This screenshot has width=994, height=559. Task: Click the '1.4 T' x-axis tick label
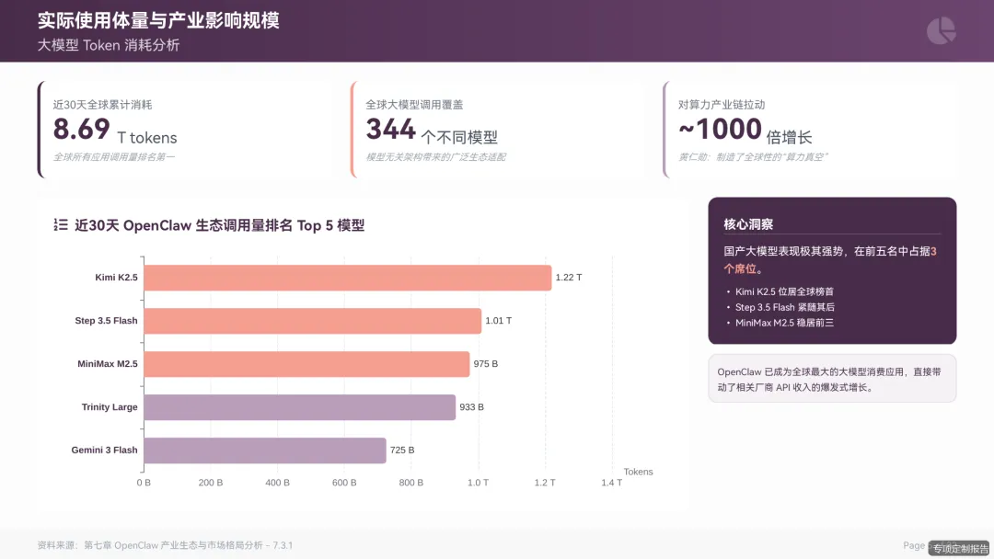[x=612, y=483]
